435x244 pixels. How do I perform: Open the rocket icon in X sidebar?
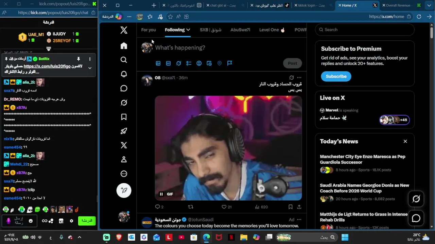124,131
